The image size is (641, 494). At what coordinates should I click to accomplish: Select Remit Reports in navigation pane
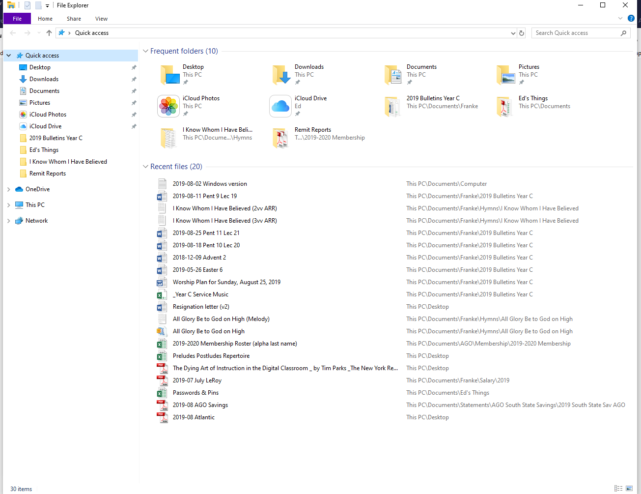pyautogui.click(x=47, y=174)
